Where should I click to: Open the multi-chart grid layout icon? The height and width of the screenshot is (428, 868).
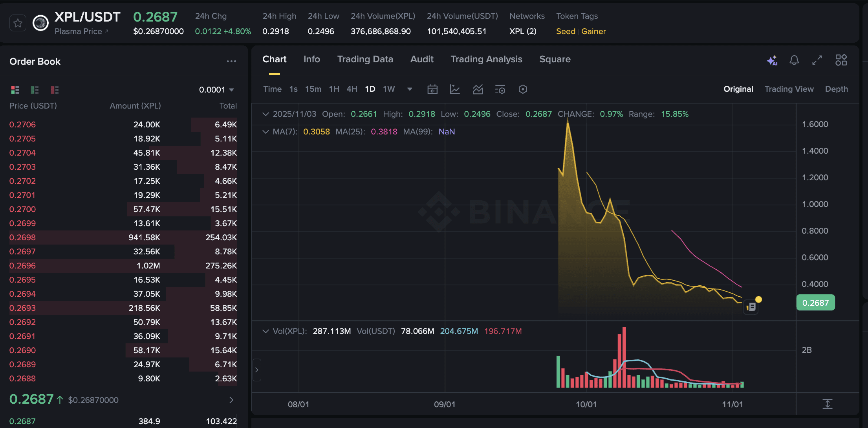(x=841, y=60)
